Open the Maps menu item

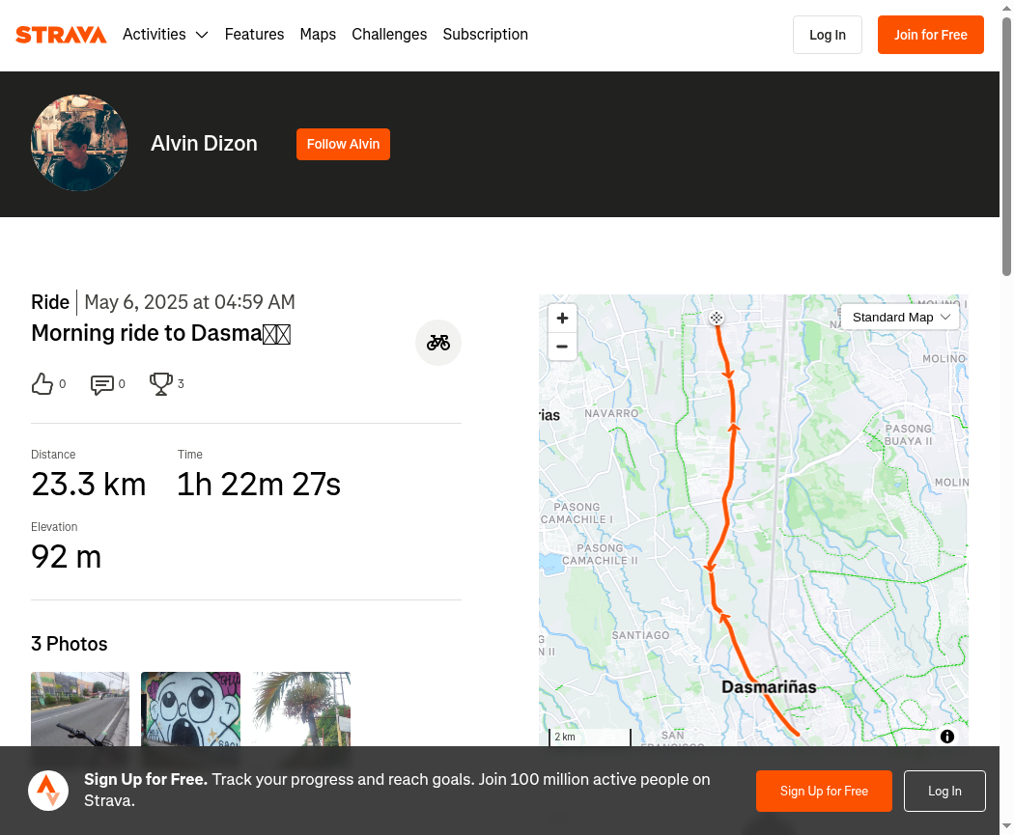click(318, 34)
